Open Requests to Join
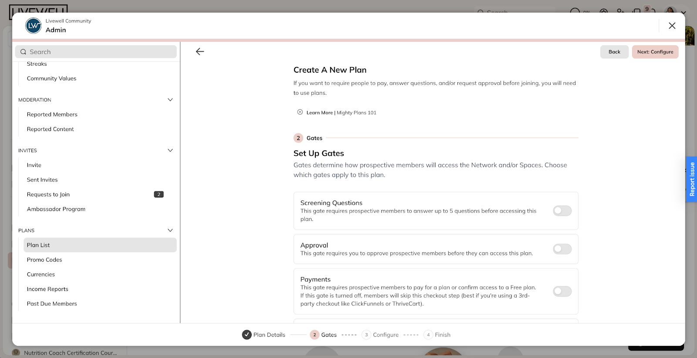Screen dimensions: 697x358 click(x=48, y=194)
